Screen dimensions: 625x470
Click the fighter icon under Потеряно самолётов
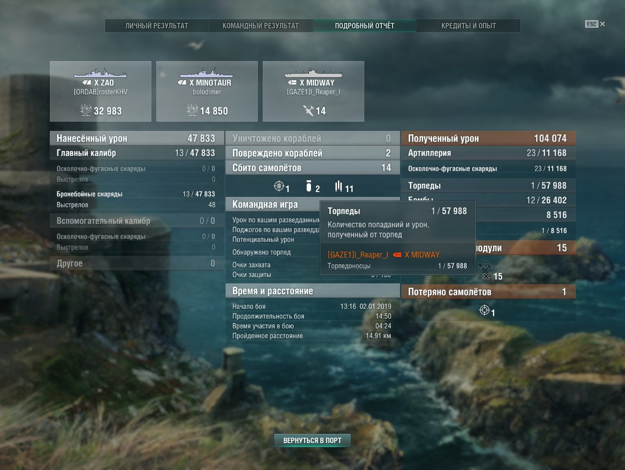(x=484, y=310)
